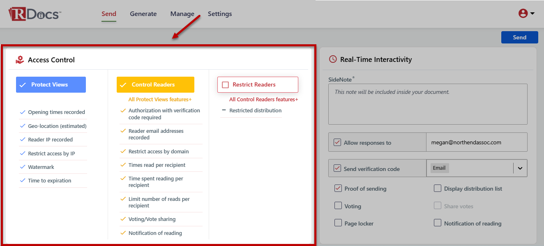Open the Generate tab
Image resolution: width=544 pixels, height=246 pixels.
click(143, 14)
